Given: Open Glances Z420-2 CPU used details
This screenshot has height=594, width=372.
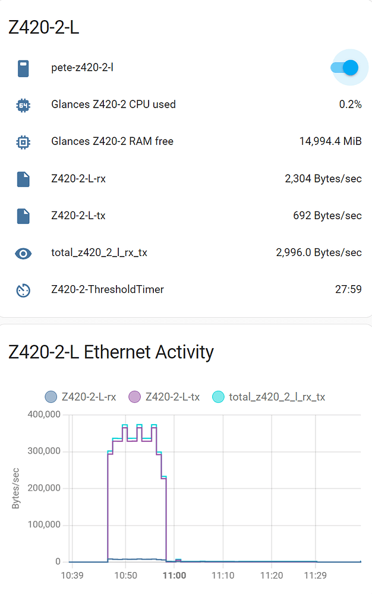Looking at the screenshot, I should pyautogui.click(x=114, y=104).
